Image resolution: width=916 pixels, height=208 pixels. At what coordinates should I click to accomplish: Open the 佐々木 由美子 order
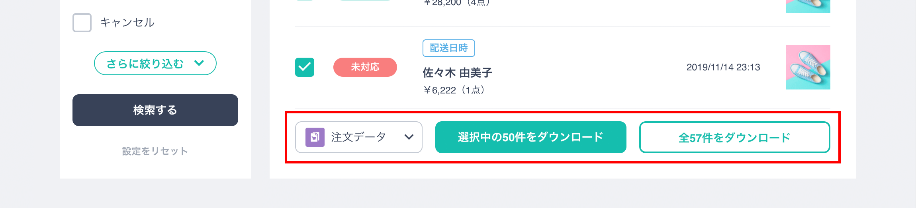[458, 73]
